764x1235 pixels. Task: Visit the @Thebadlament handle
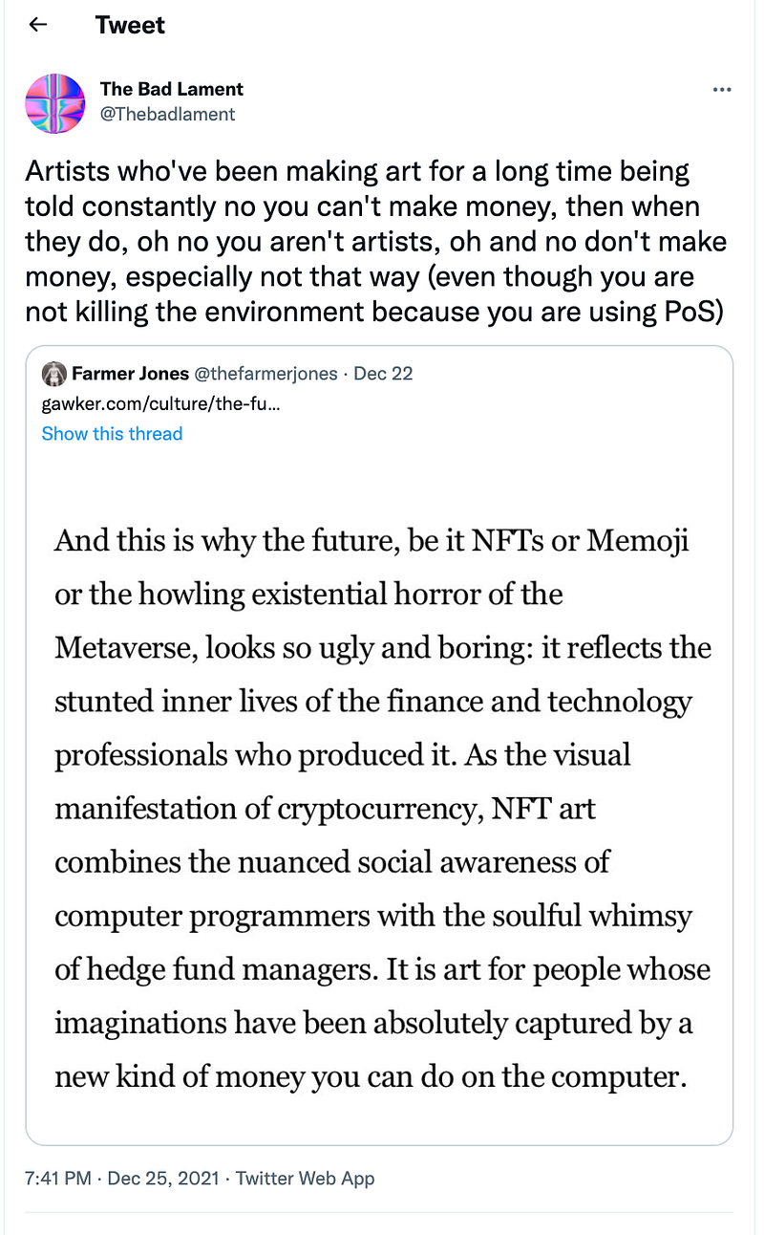pos(167,114)
